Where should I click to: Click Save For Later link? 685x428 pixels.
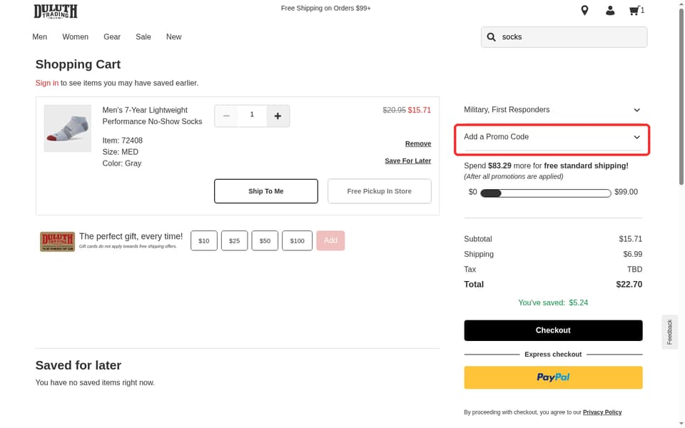[407, 160]
